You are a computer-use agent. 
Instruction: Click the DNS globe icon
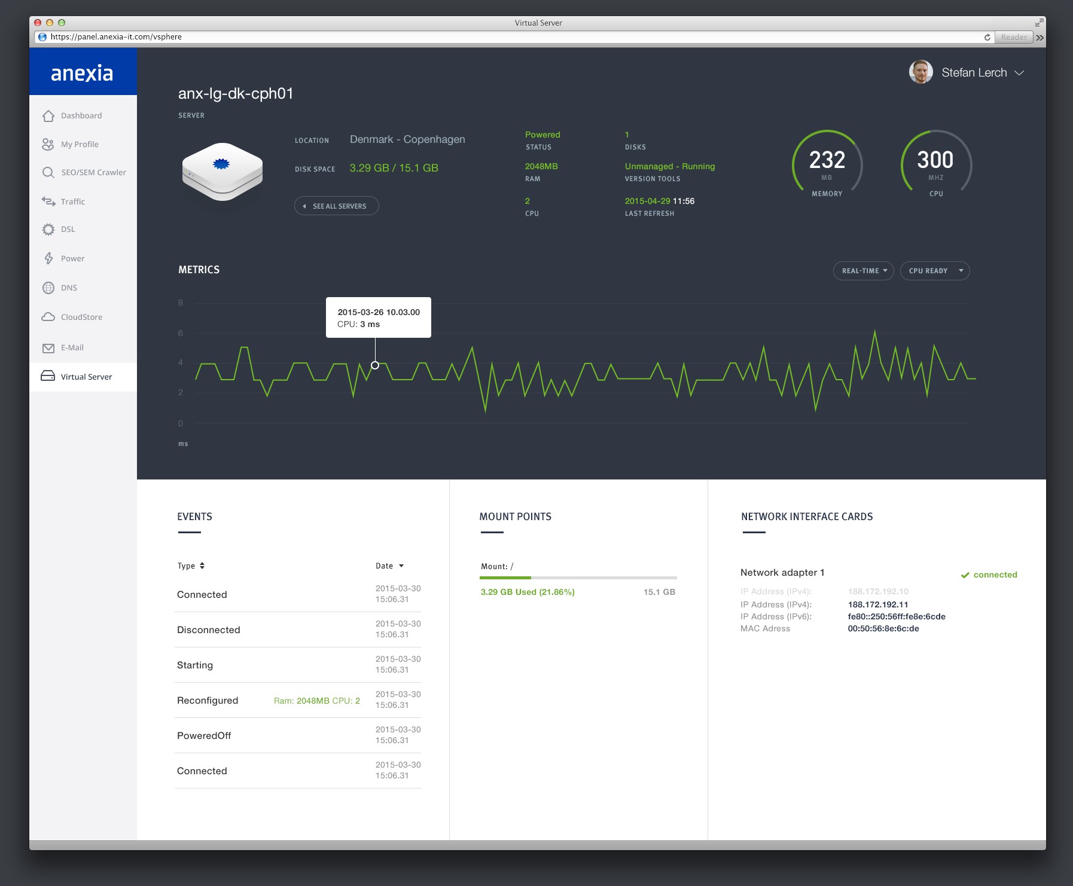coord(48,288)
